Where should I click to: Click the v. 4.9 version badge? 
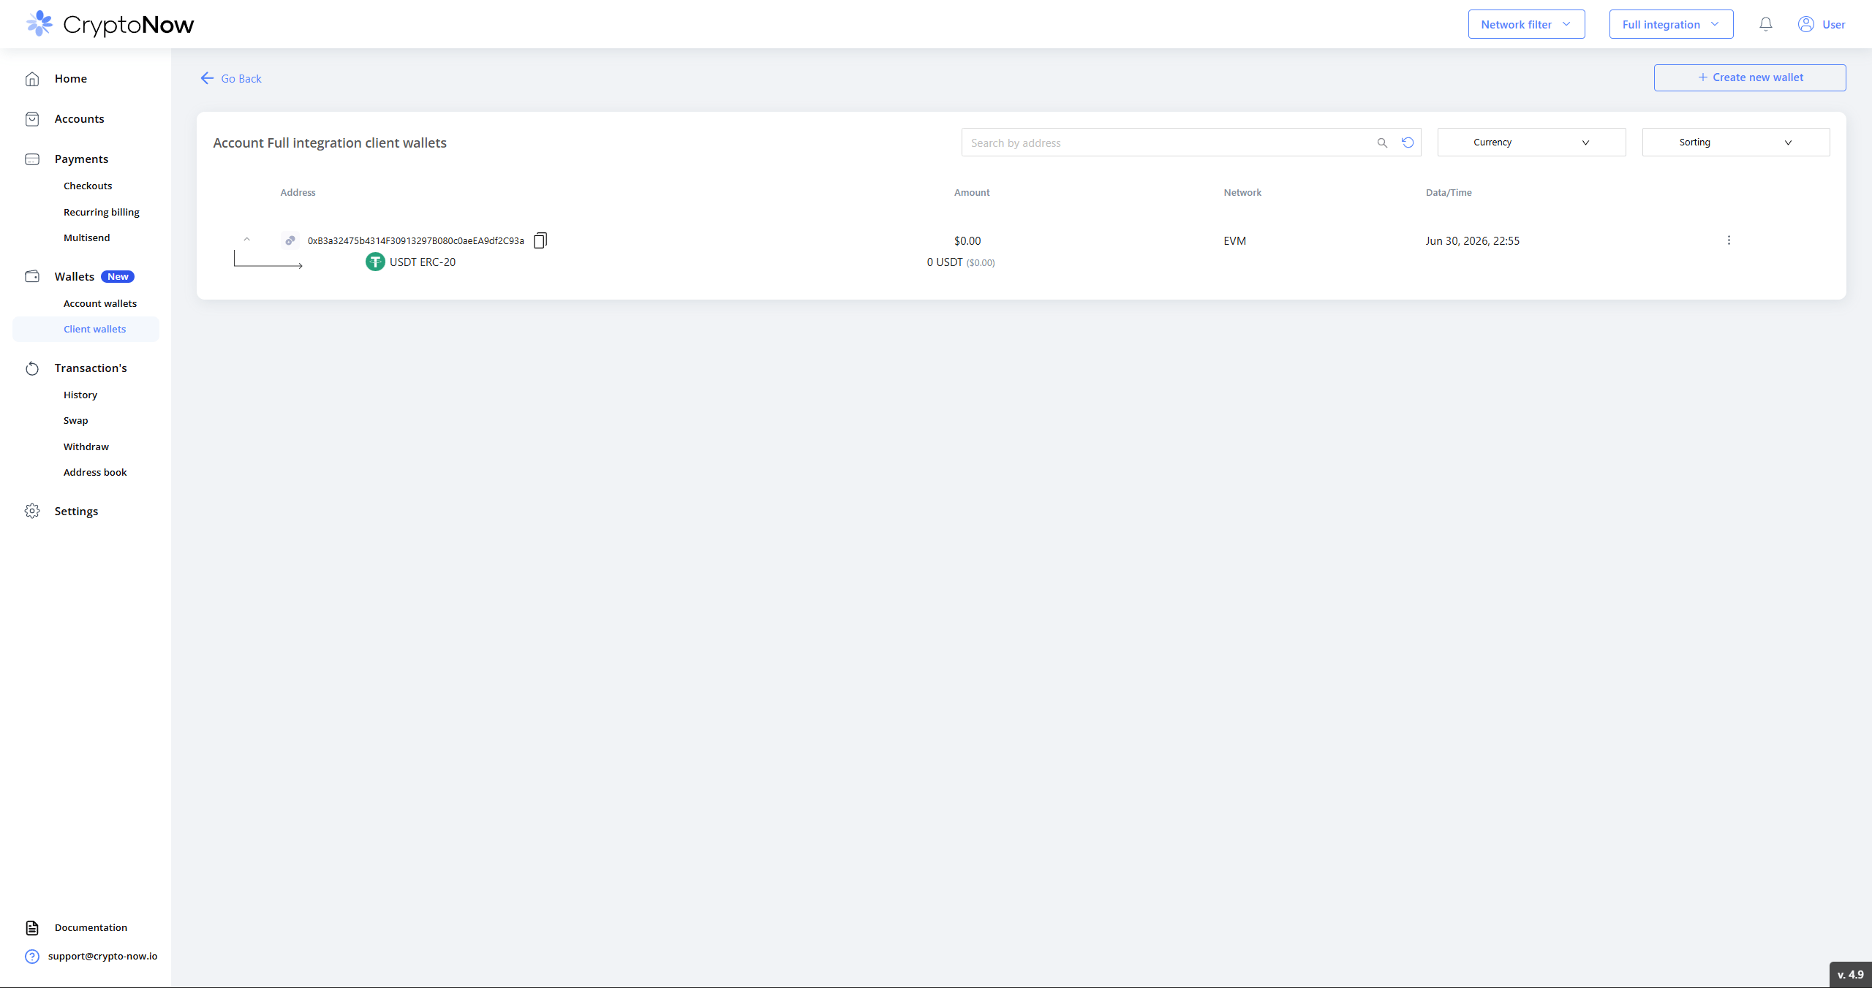pos(1851,975)
